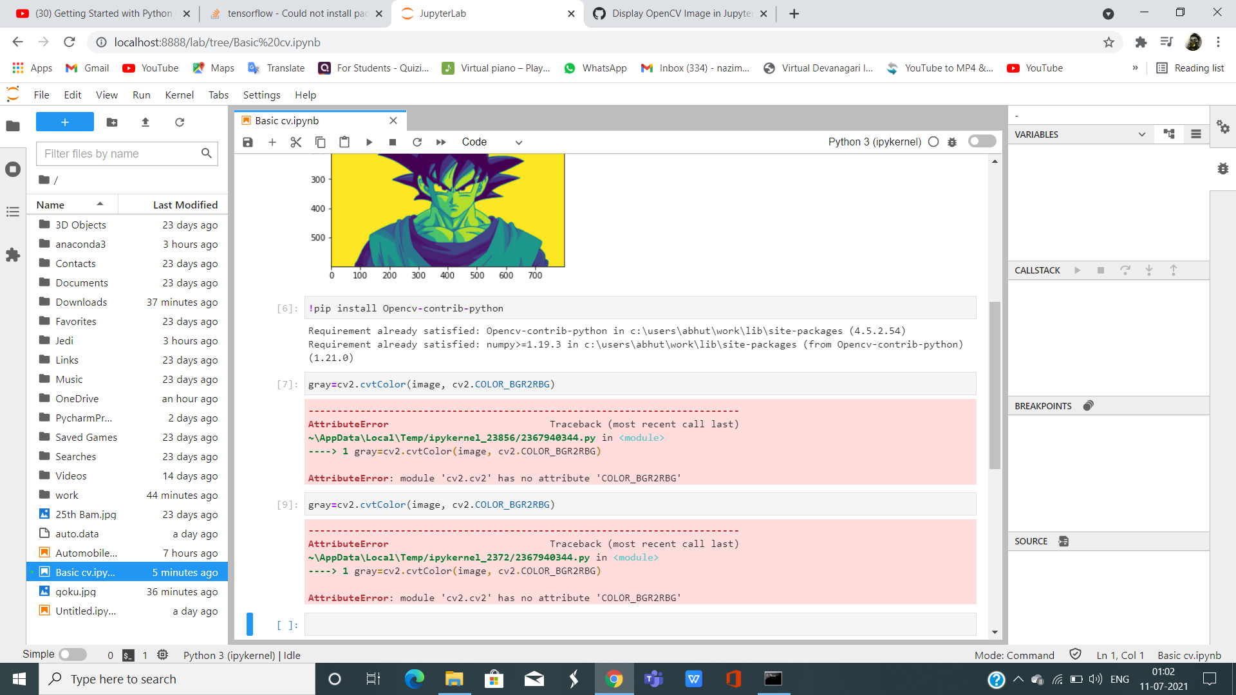Open the Extension Manager sidebar
Image resolution: width=1236 pixels, height=695 pixels.
(13, 255)
